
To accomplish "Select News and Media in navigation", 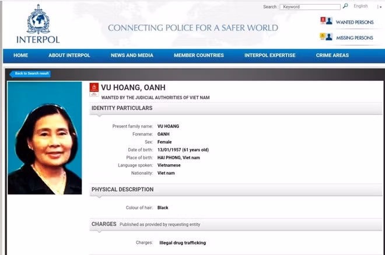I will pos(132,55).
